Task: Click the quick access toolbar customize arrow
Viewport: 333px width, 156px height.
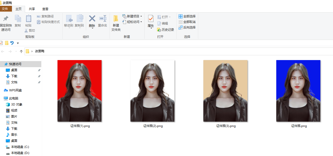Action: [x=17, y=43]
